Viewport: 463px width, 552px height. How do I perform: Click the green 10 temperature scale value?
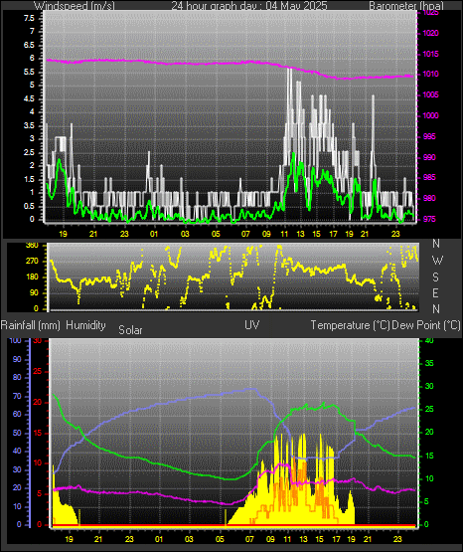point(429,478)
